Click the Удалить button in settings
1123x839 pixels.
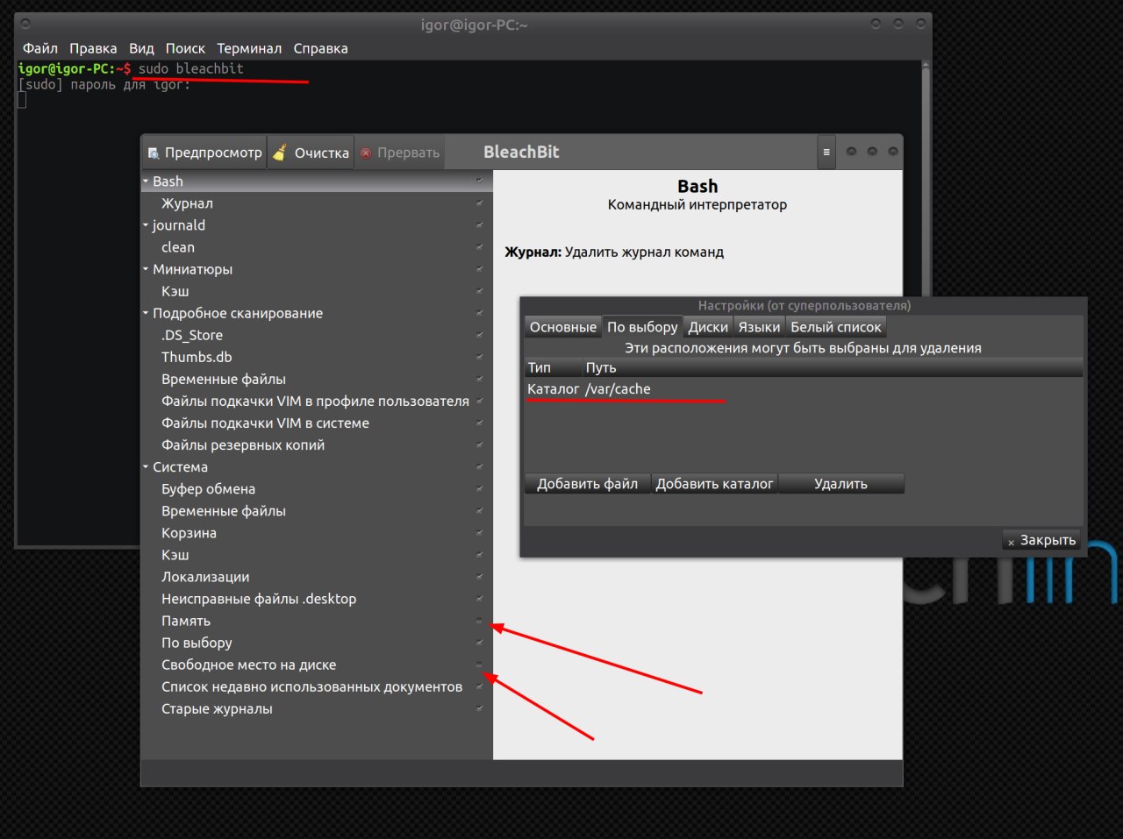[x=840, y=484]
